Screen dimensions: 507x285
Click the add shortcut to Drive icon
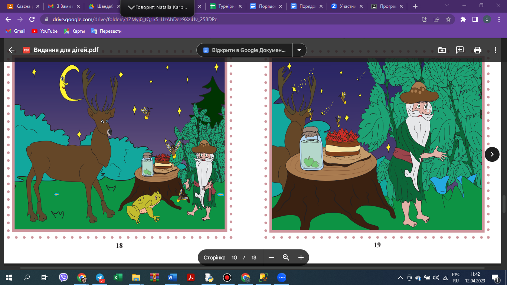tap(442, 50)
